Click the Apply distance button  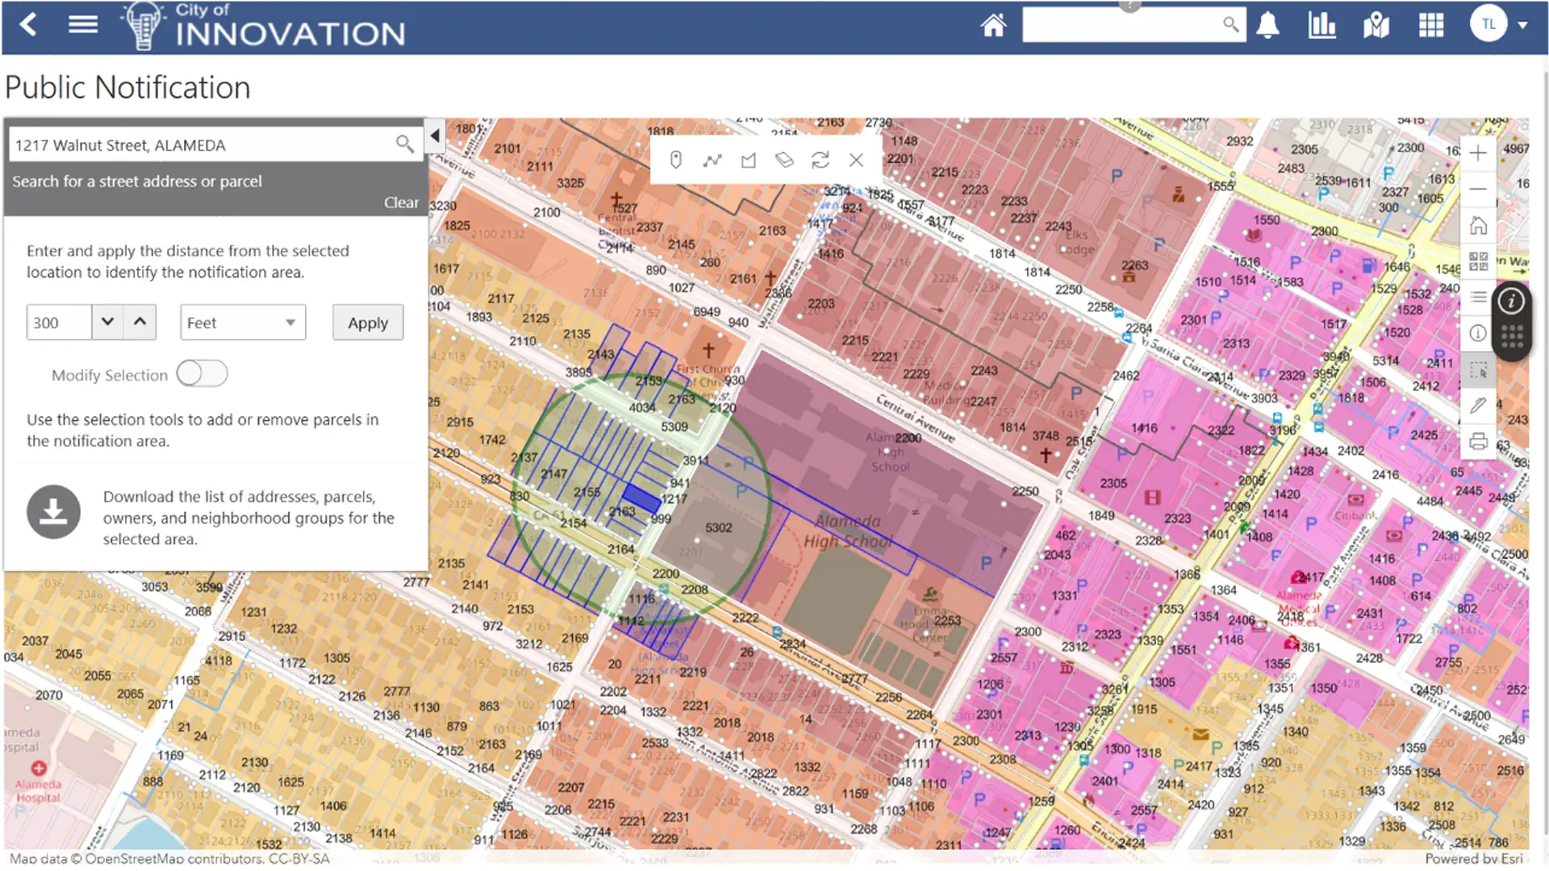point(368,323)
